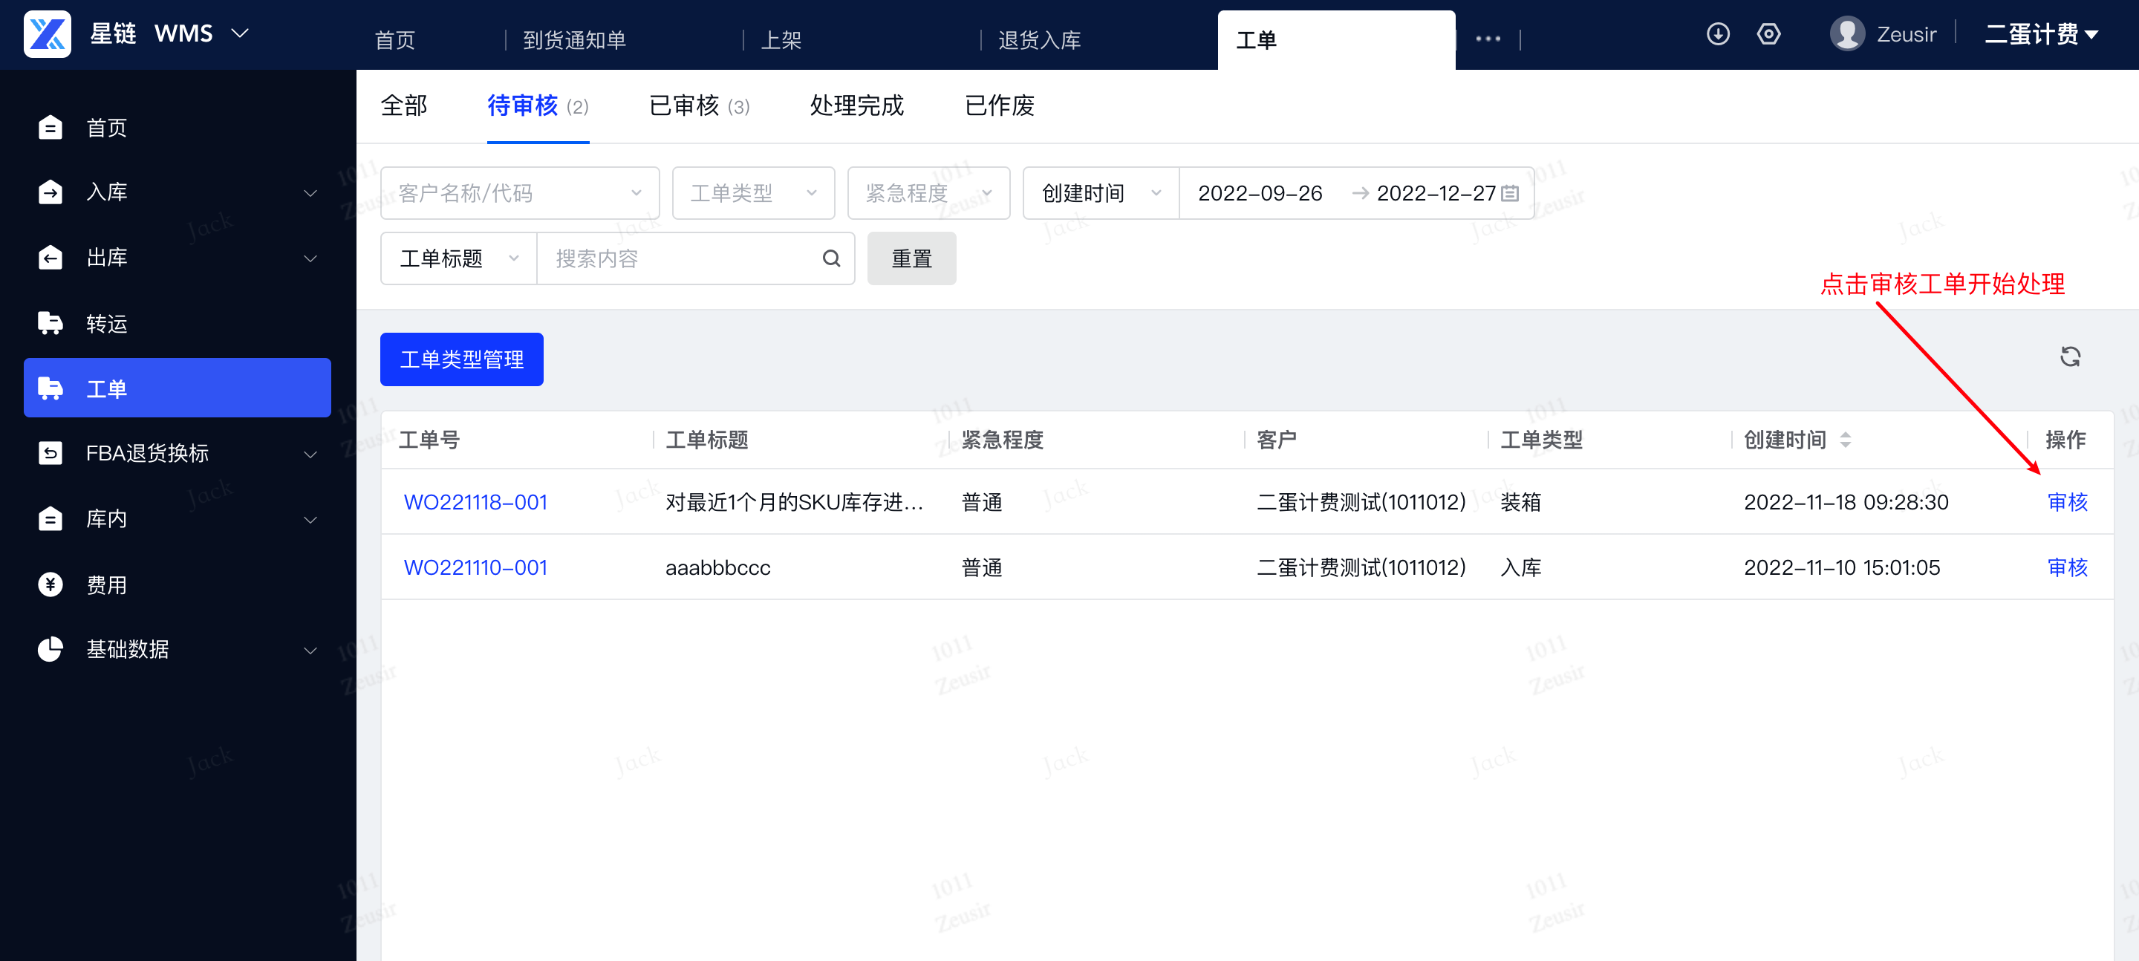Click the calendar icon in date range
Image resolution: width=2139 pixels, height=961 pixels.
point(1511,194)
